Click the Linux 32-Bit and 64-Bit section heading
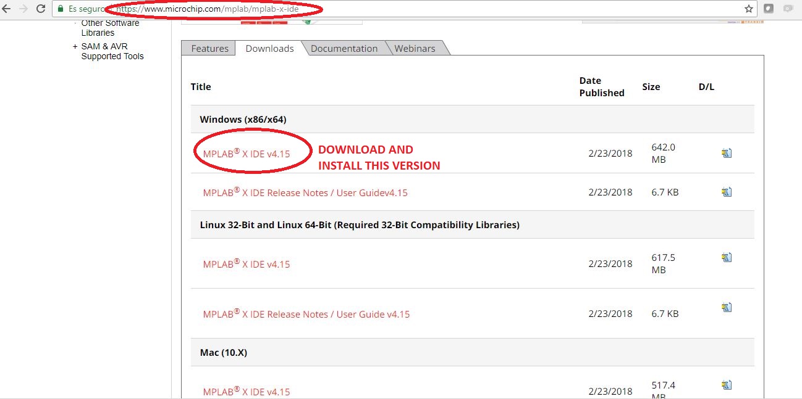802x399 pixels. pos(360,225)
